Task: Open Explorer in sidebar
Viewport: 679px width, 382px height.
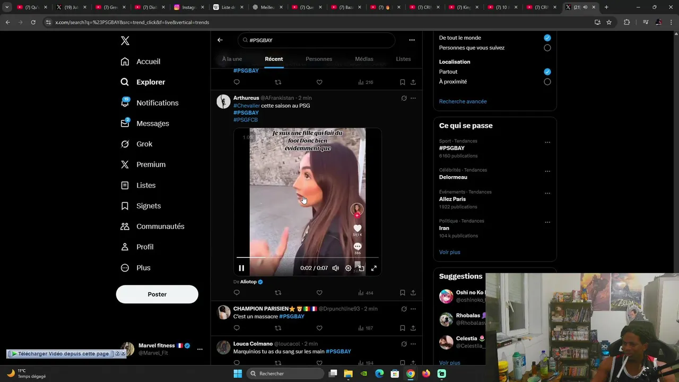Action: tap(143, 82)
